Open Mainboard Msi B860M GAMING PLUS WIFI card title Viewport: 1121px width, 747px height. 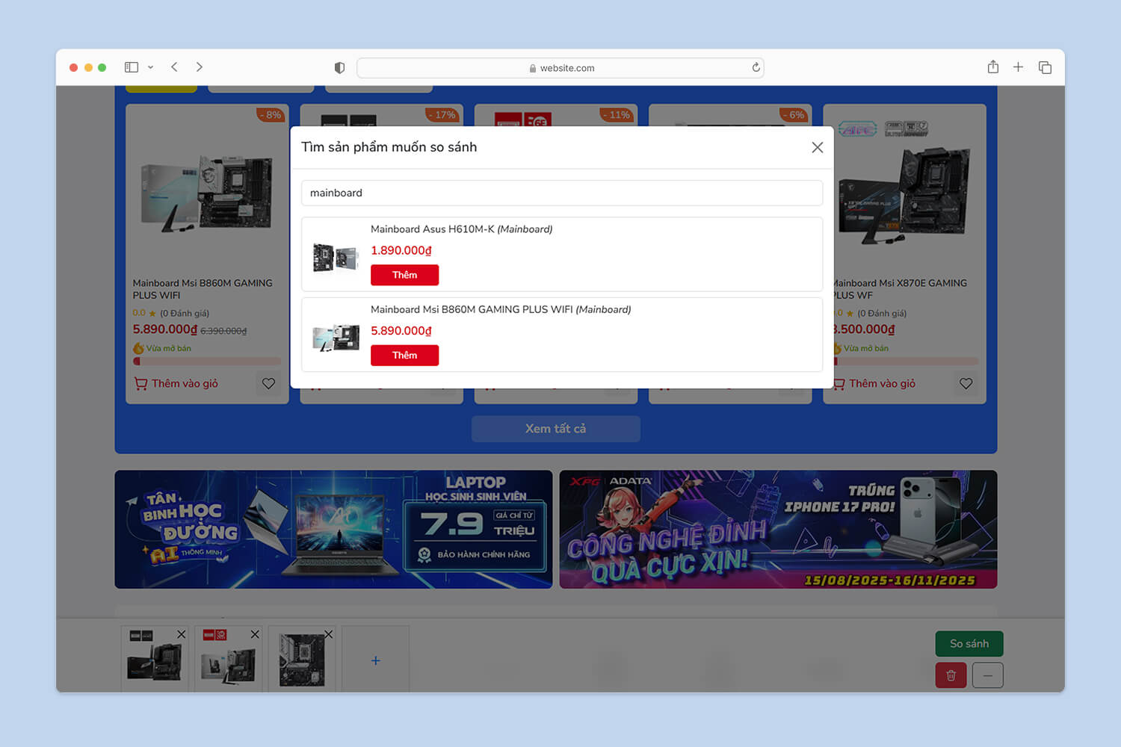pos(203,289)
